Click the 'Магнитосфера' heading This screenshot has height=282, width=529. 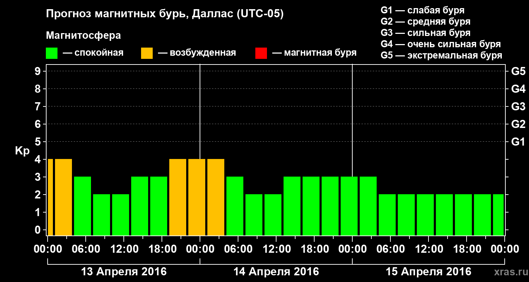[x=83, y=36]
